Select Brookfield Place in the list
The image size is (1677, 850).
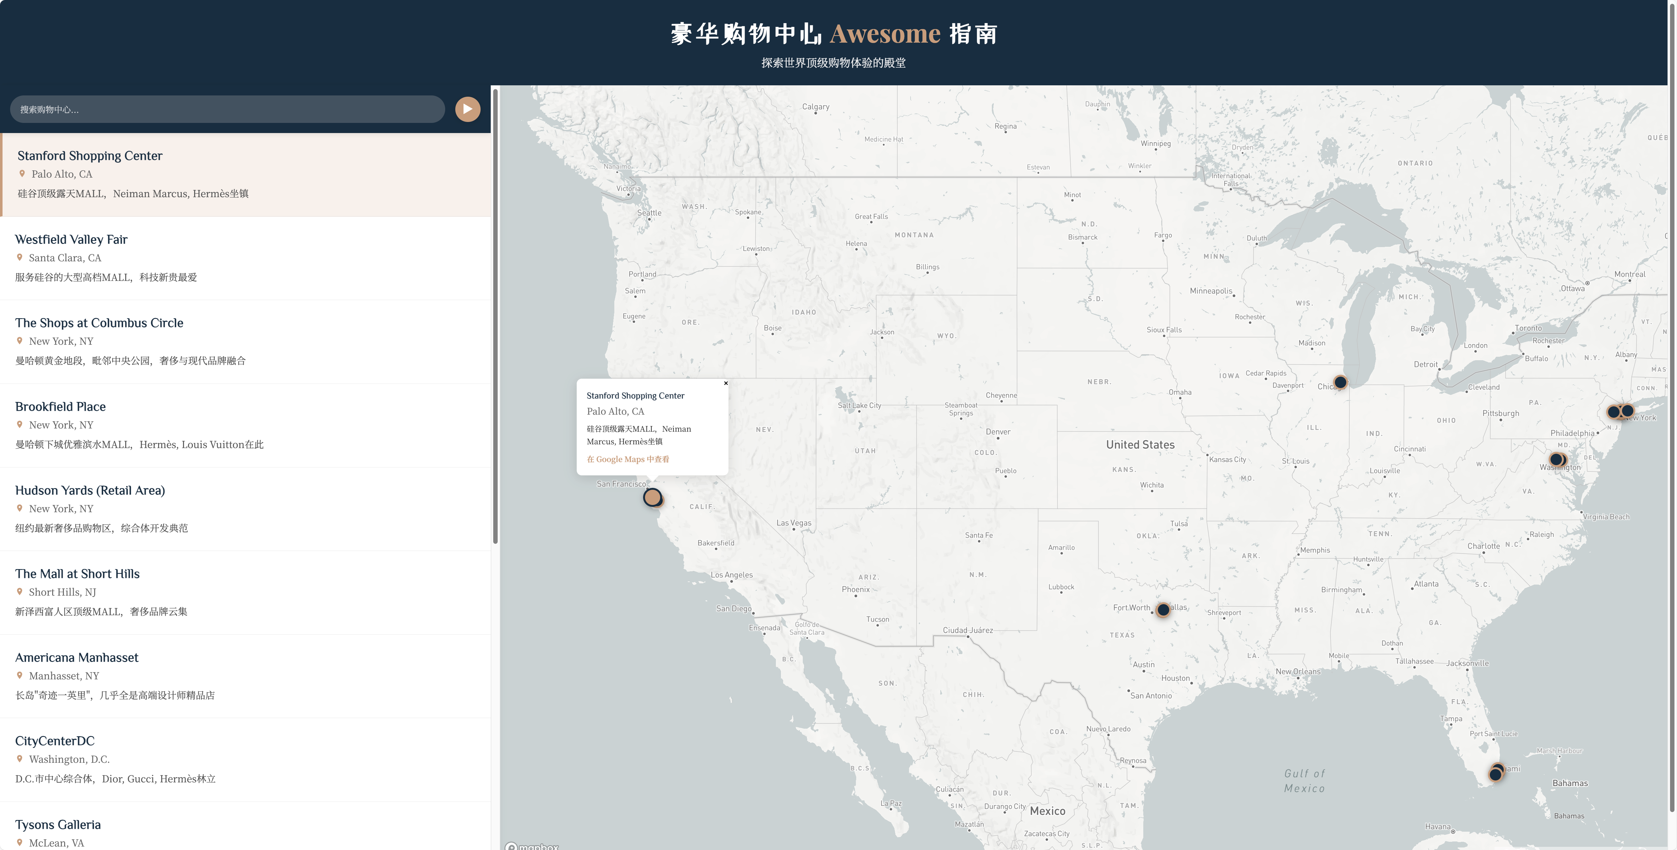point(245,426)
